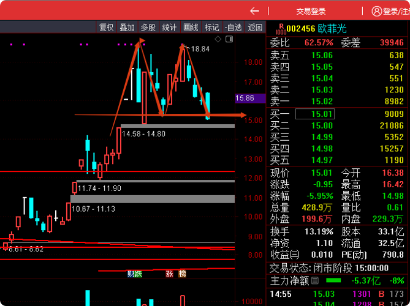Image resolution: width=410 pixels, height=306 pixels.
Task: Click the 财 event marker on the chart
Action: tap(131, 274)
